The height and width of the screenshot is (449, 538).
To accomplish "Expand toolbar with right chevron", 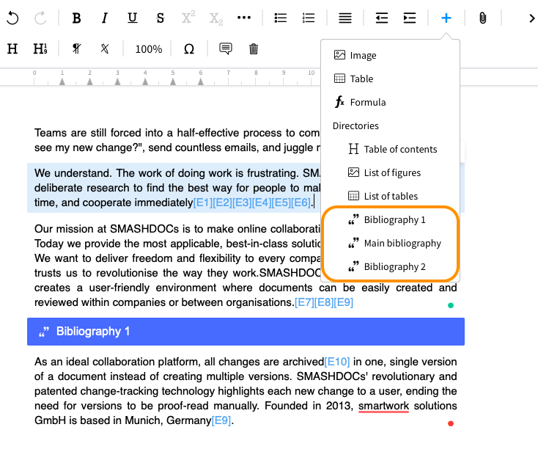I will pos(531,18).
